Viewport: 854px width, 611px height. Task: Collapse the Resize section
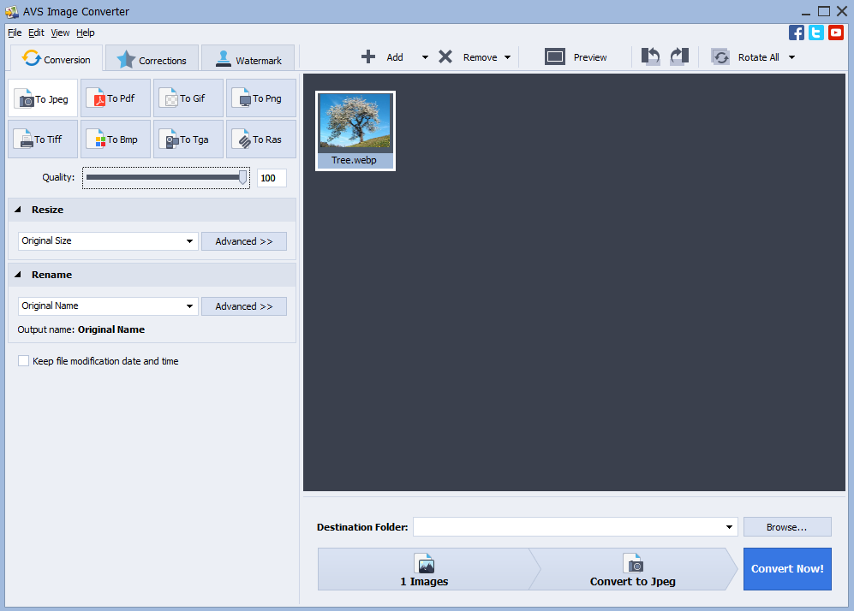coord(18,210)
